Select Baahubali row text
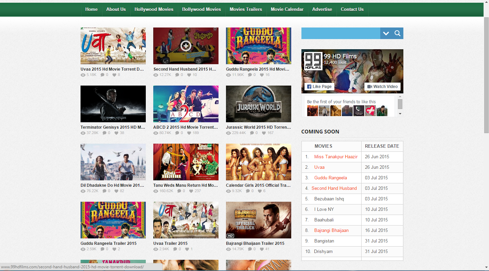489x271 pixels. click(x=324, y=220)
